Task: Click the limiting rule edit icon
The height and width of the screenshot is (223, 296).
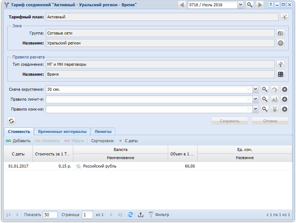Action: point(275,99)
